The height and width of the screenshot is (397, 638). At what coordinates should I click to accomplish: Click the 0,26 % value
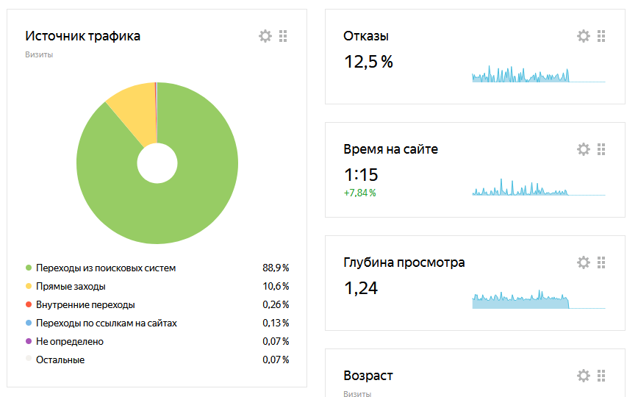tap(276, 304)
